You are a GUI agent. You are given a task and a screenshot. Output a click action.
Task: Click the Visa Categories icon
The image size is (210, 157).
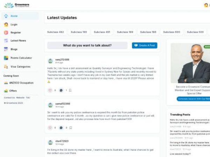6,66
